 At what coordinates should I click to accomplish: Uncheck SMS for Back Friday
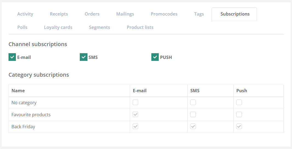click(193, 127)
